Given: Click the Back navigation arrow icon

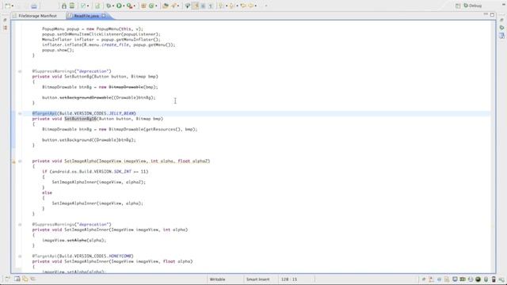Looking at the screenshot, I should [243, 6].
